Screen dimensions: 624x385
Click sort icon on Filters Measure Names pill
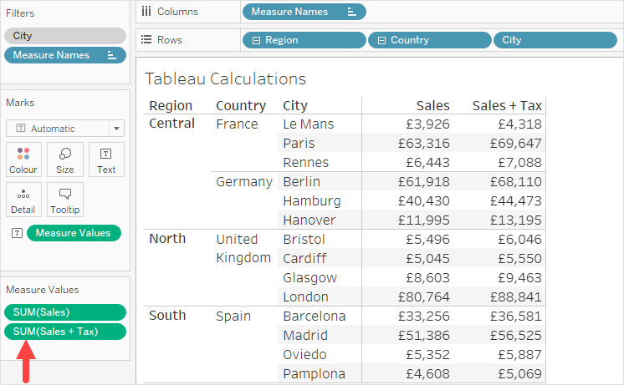tap(111, 55)
